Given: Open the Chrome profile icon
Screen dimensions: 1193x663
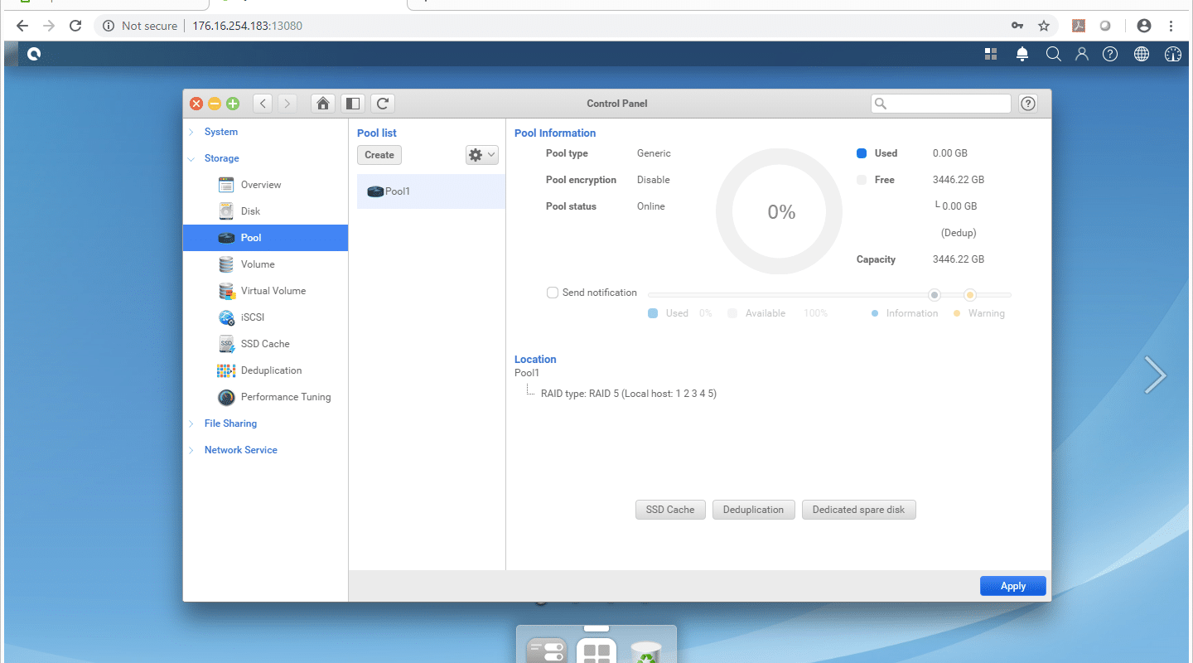Looking at the screenshot, I should (1144, 26).
